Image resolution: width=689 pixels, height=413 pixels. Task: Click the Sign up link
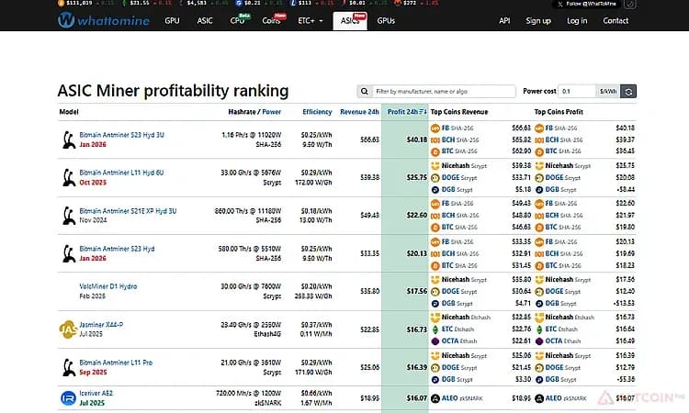click(538, 20)
